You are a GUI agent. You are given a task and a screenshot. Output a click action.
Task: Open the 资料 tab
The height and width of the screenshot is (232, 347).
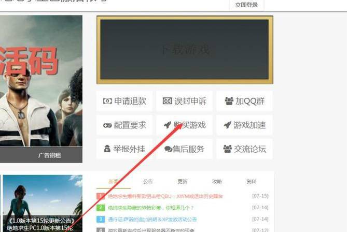point(251,182)
